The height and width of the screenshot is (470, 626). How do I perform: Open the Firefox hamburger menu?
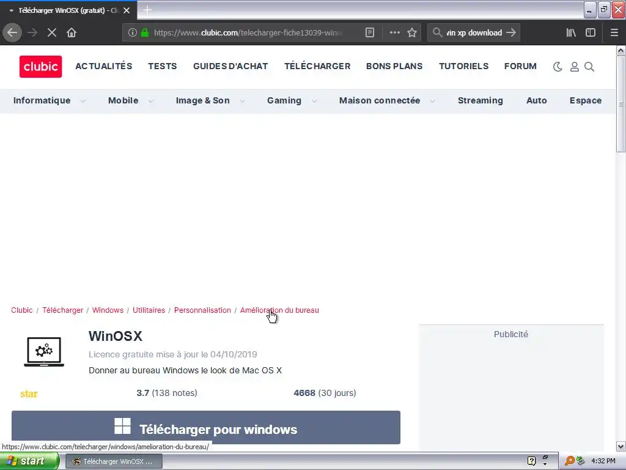(x=614, y=32)
